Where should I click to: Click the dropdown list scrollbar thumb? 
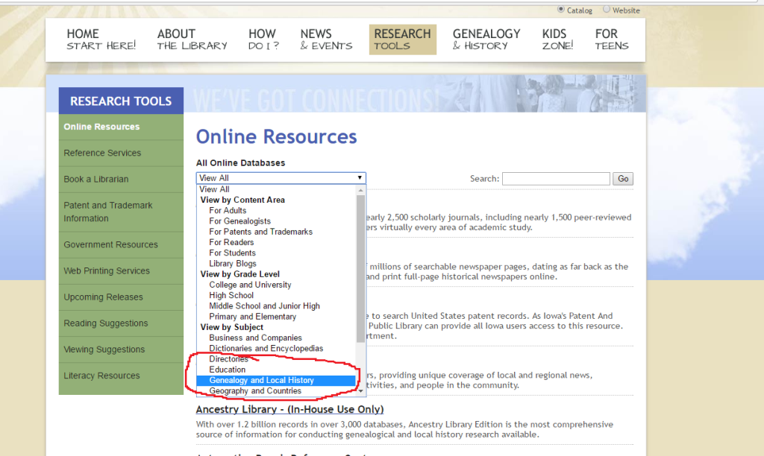(x=361, y=268)
